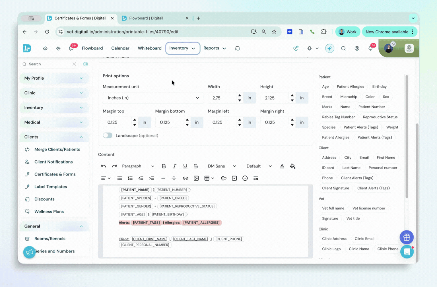437x287 pixels.
Task: Expand the My Profile section
Action: click(54, 78)
